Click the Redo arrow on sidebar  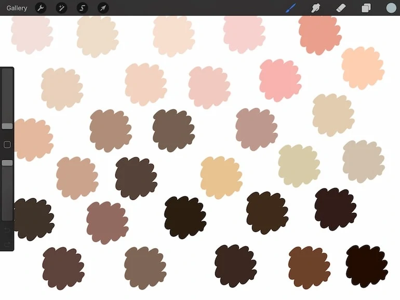tap(7, 244)
